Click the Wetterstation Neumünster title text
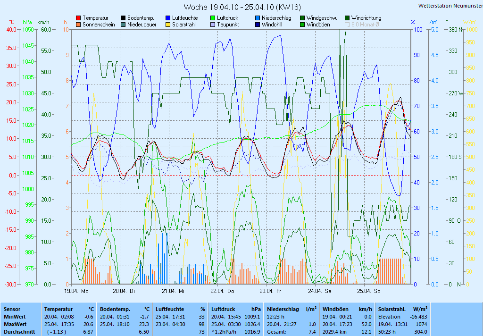Screen dimensions: 483x336 click(450, 6)
